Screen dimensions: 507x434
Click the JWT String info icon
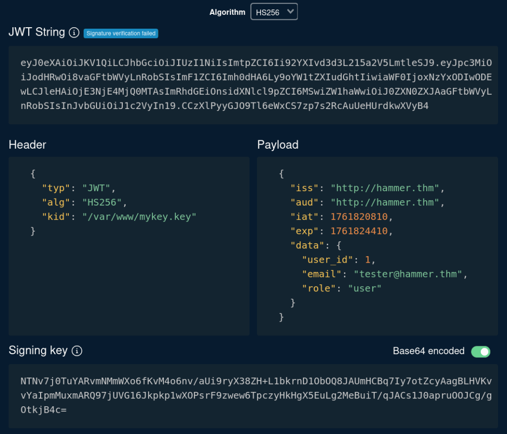74,33
